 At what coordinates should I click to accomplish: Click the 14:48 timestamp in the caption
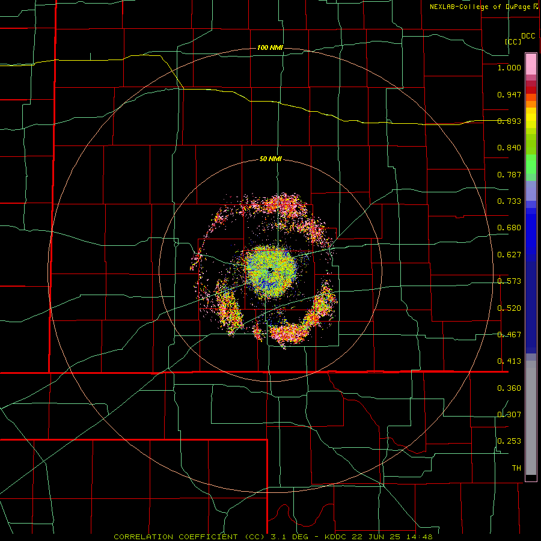(419, 537)
